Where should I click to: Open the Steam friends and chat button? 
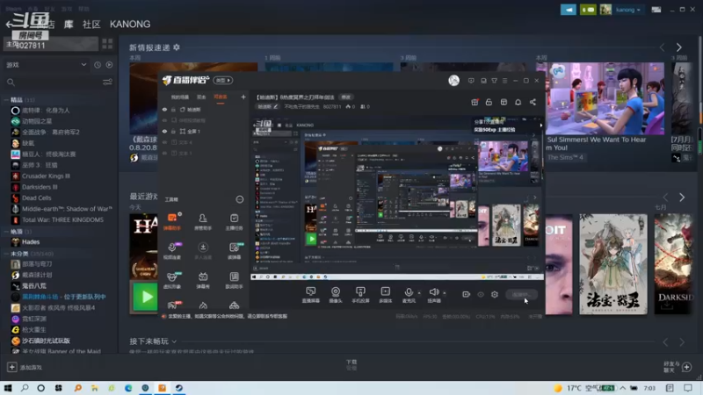(x=678, y=367)
